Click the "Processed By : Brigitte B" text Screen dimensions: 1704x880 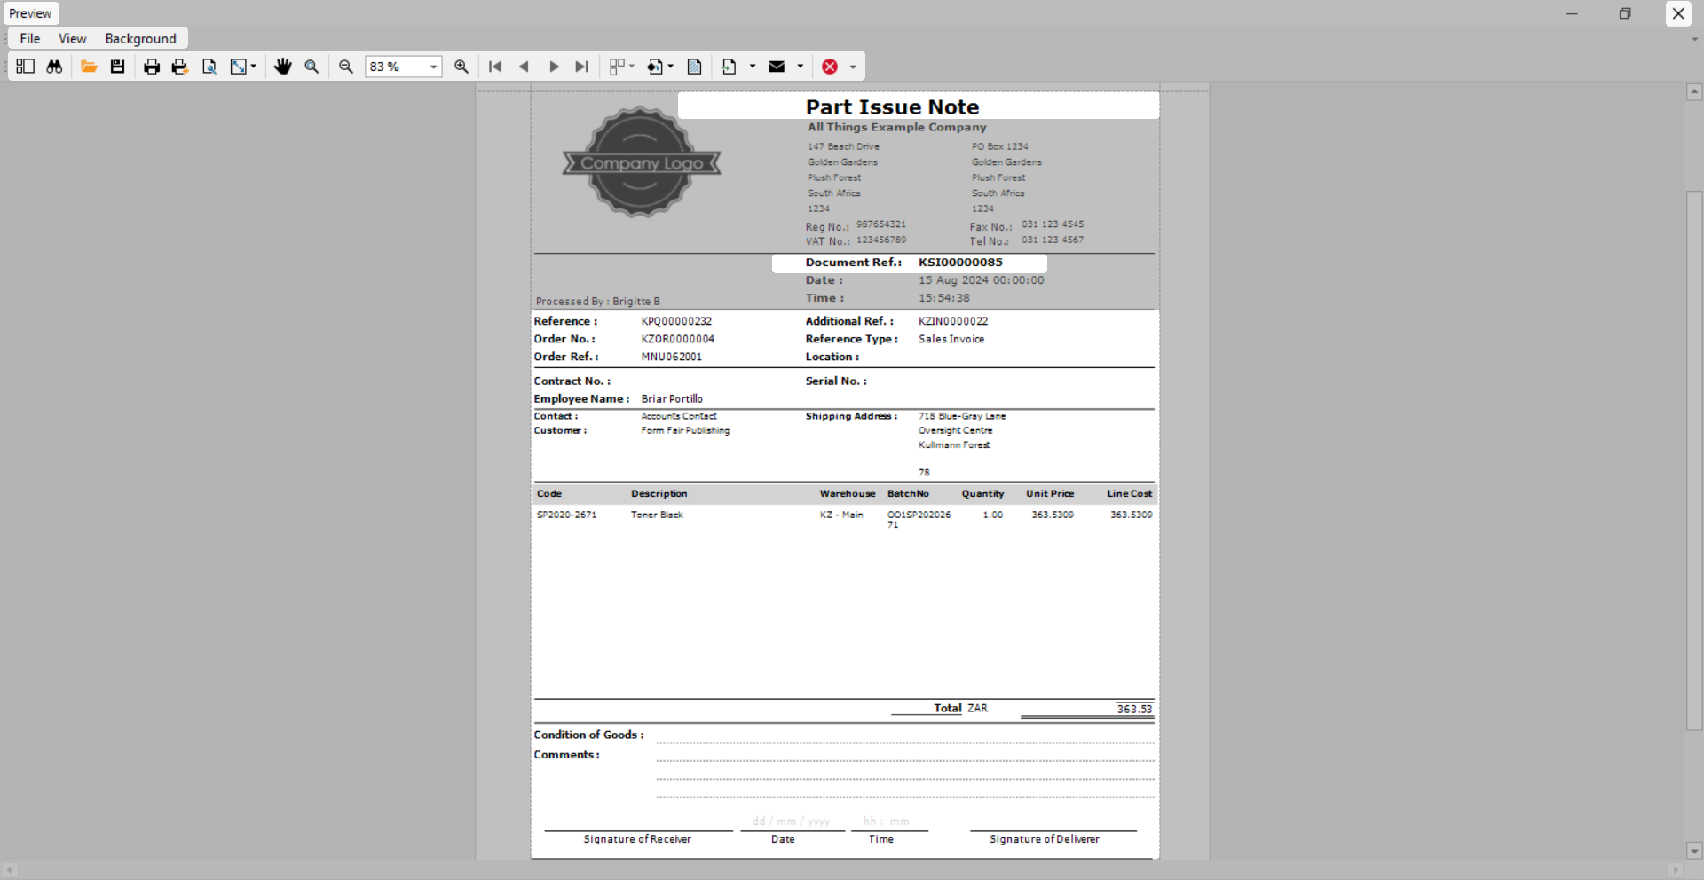[x=598, y=302]
